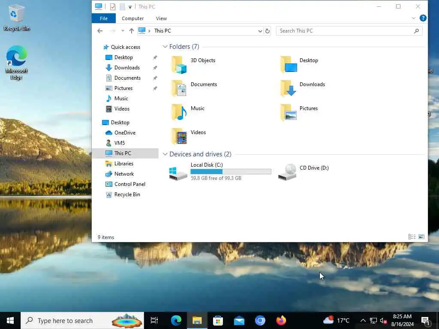Viewport: 439px width, 329px height.
Task: Select the Videos folder in Folders group
Action: pyautogui.click(x=188, y=137)
